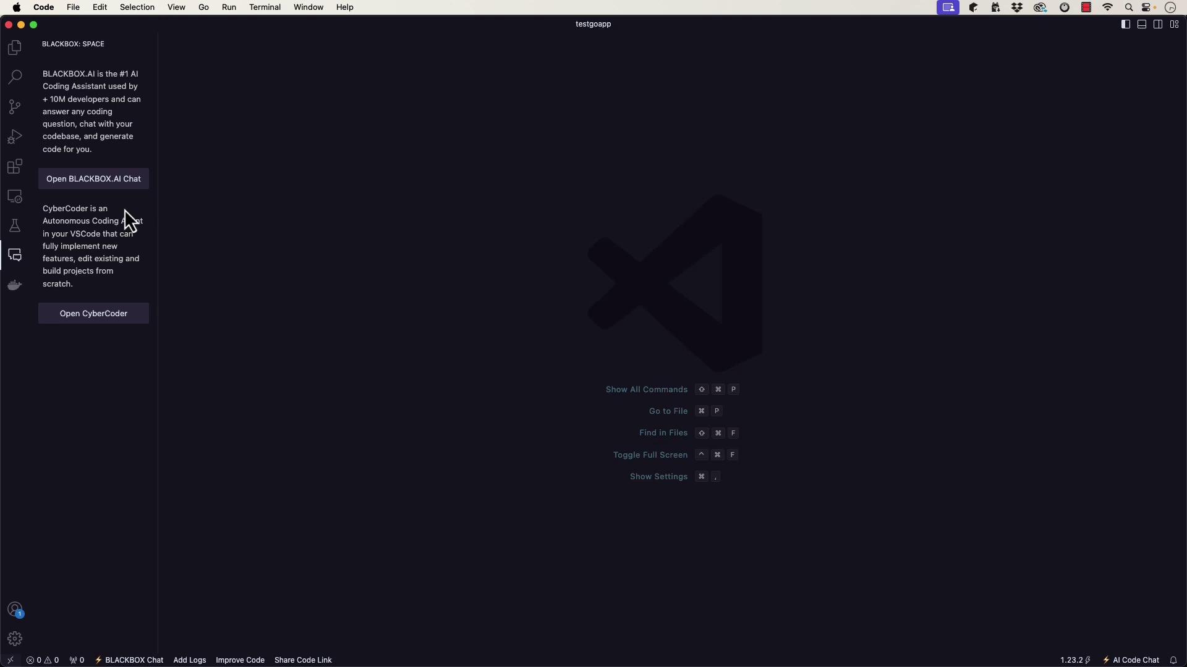
Task: Open the Manage gear menu
Action: click(15, 639)
